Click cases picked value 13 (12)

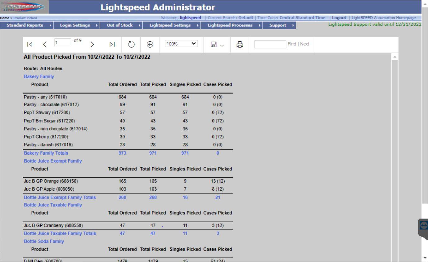pos(218,181)
